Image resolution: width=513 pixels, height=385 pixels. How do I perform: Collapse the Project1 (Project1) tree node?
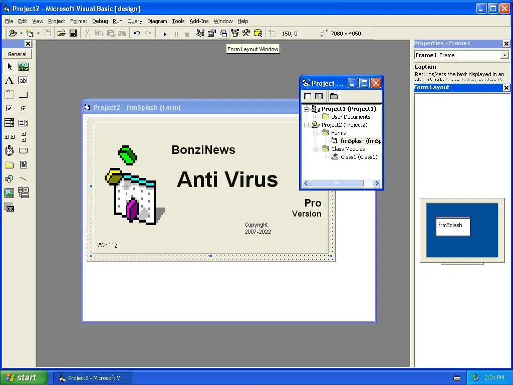point(307,109)
